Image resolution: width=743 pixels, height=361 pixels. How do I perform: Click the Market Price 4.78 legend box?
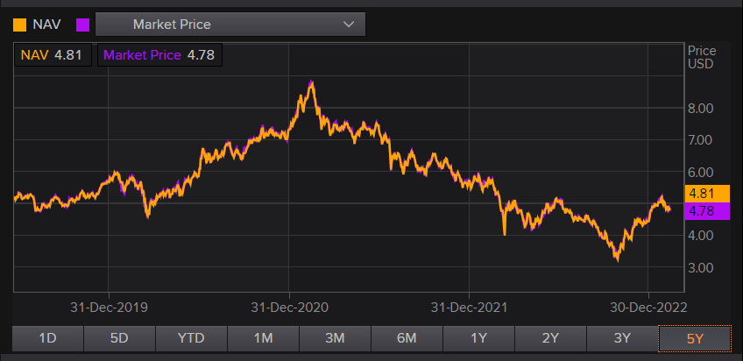click(159, 55)
